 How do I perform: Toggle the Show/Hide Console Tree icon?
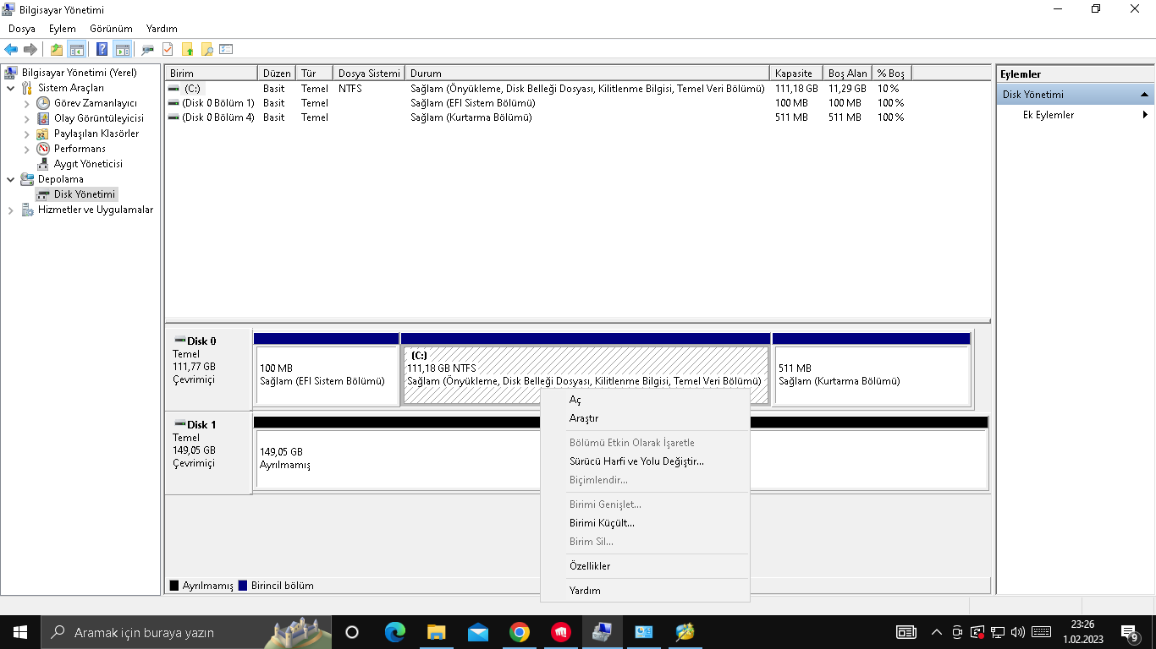(x=76, y=50)
